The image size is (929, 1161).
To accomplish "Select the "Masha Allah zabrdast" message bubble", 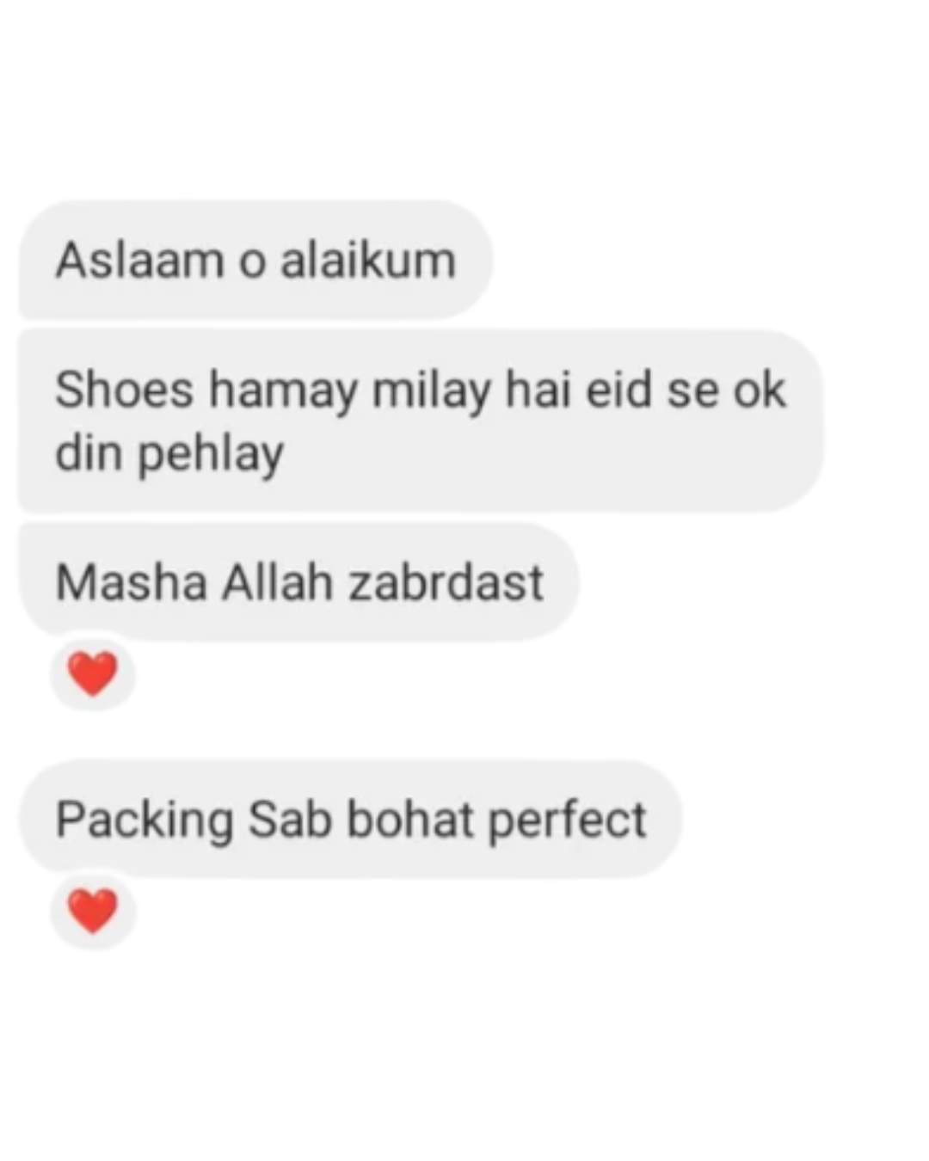I will [x=298, y=582].
